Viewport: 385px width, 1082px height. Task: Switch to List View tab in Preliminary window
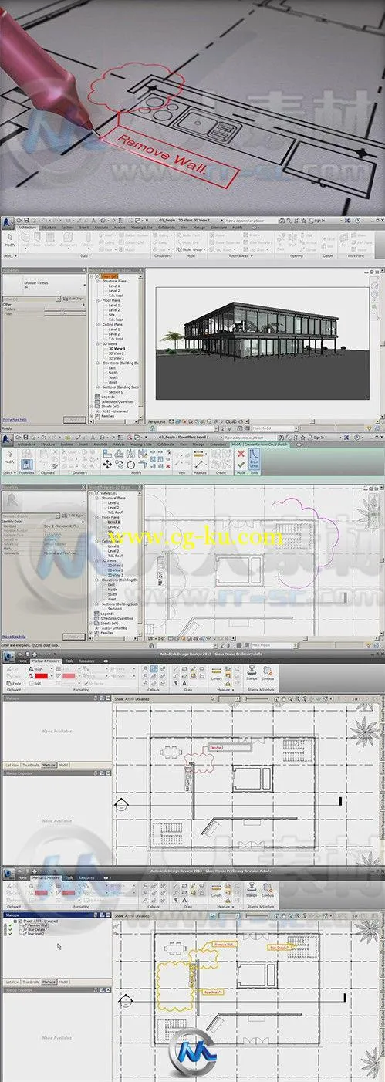point(12,765)
